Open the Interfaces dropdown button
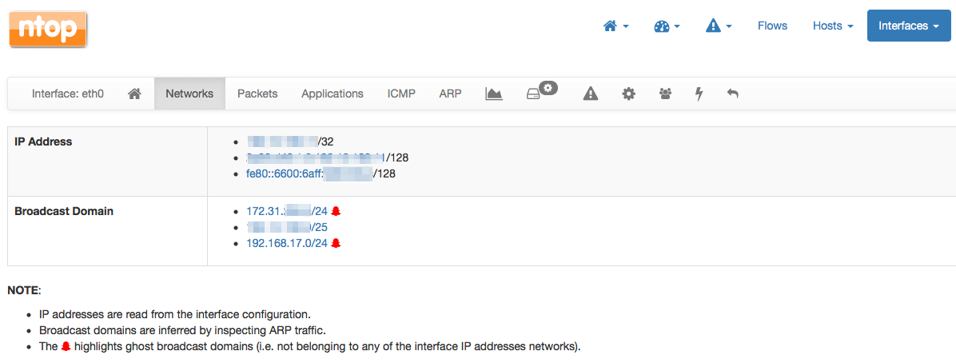The image size is (956, 363). pos(909,26)
